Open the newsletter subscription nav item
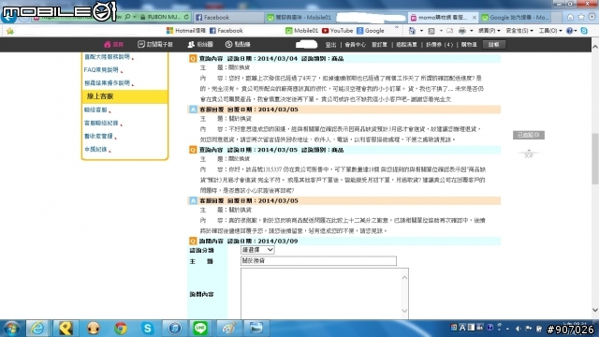Image resolution: width=599 pixels, height=337 pixels. coord(155,44)
